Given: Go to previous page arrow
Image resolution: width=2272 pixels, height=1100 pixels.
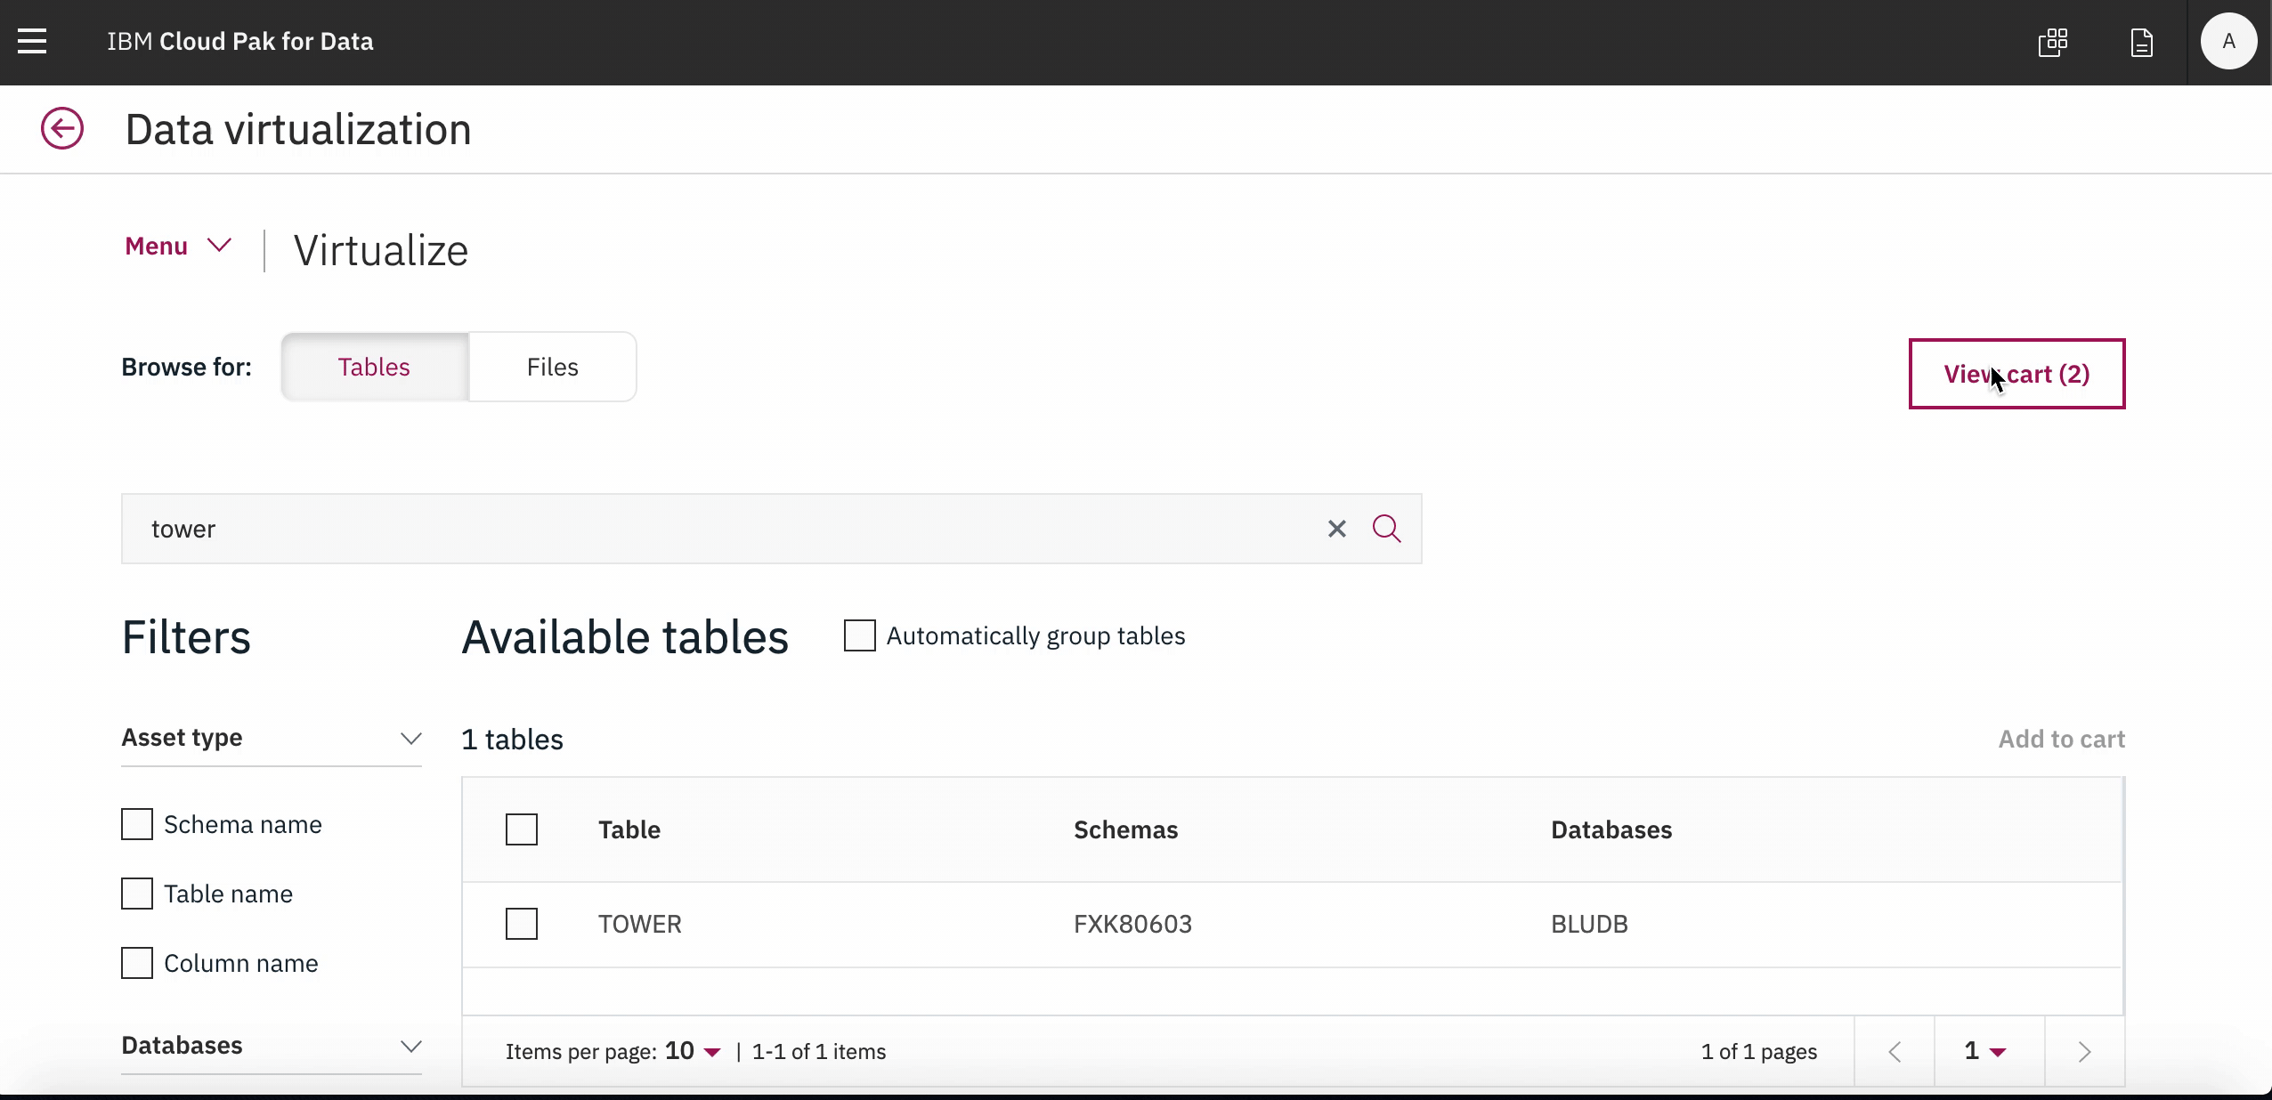Looking at the screenshot, I should (x=1895, y=1051).
